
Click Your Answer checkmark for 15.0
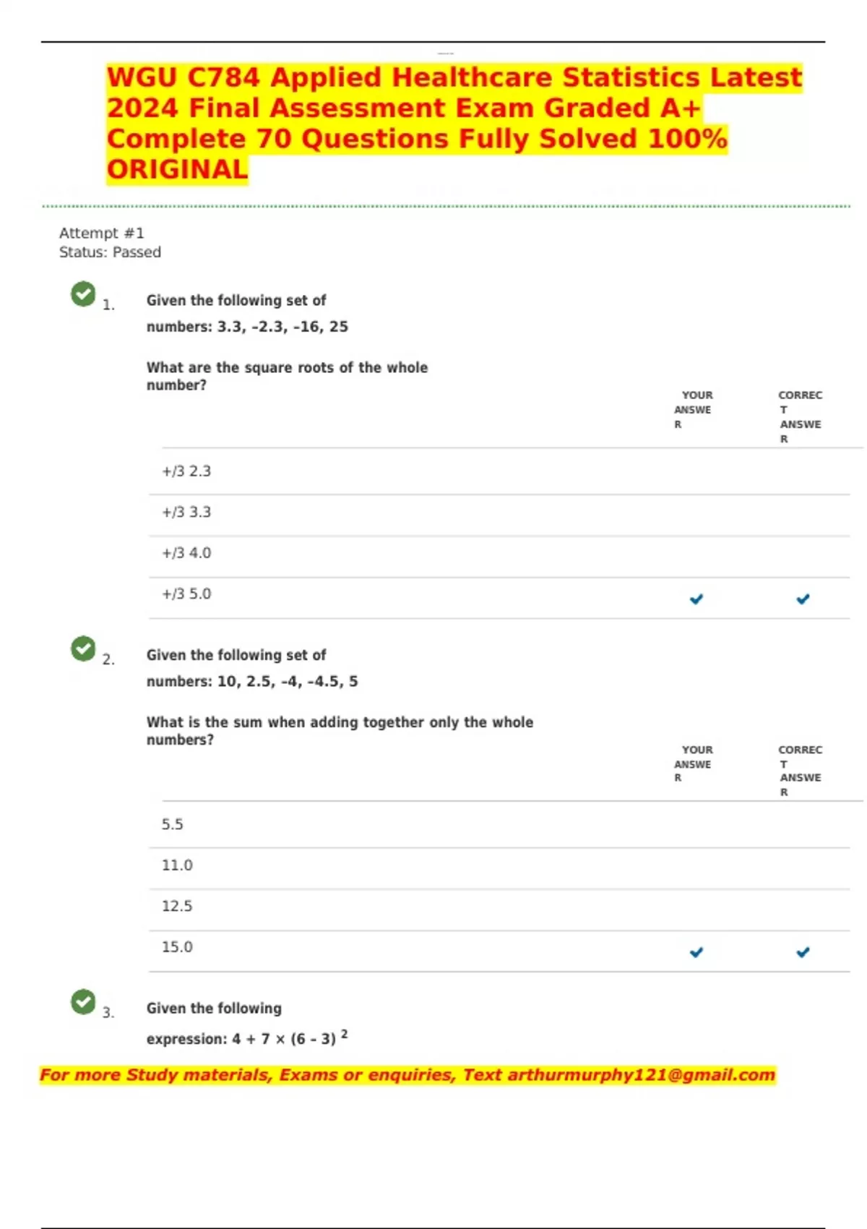[x=696, y=952]
